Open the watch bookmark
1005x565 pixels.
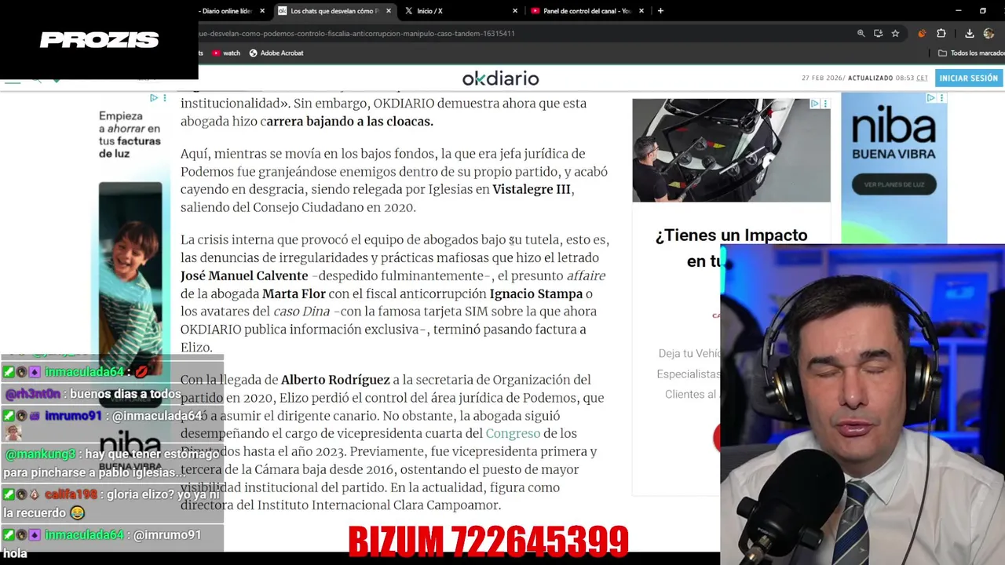pos(226,53)
